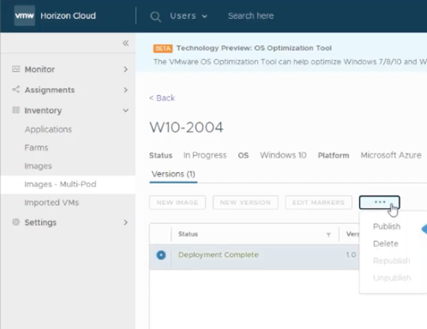Click the Settings gear icon

16,222
